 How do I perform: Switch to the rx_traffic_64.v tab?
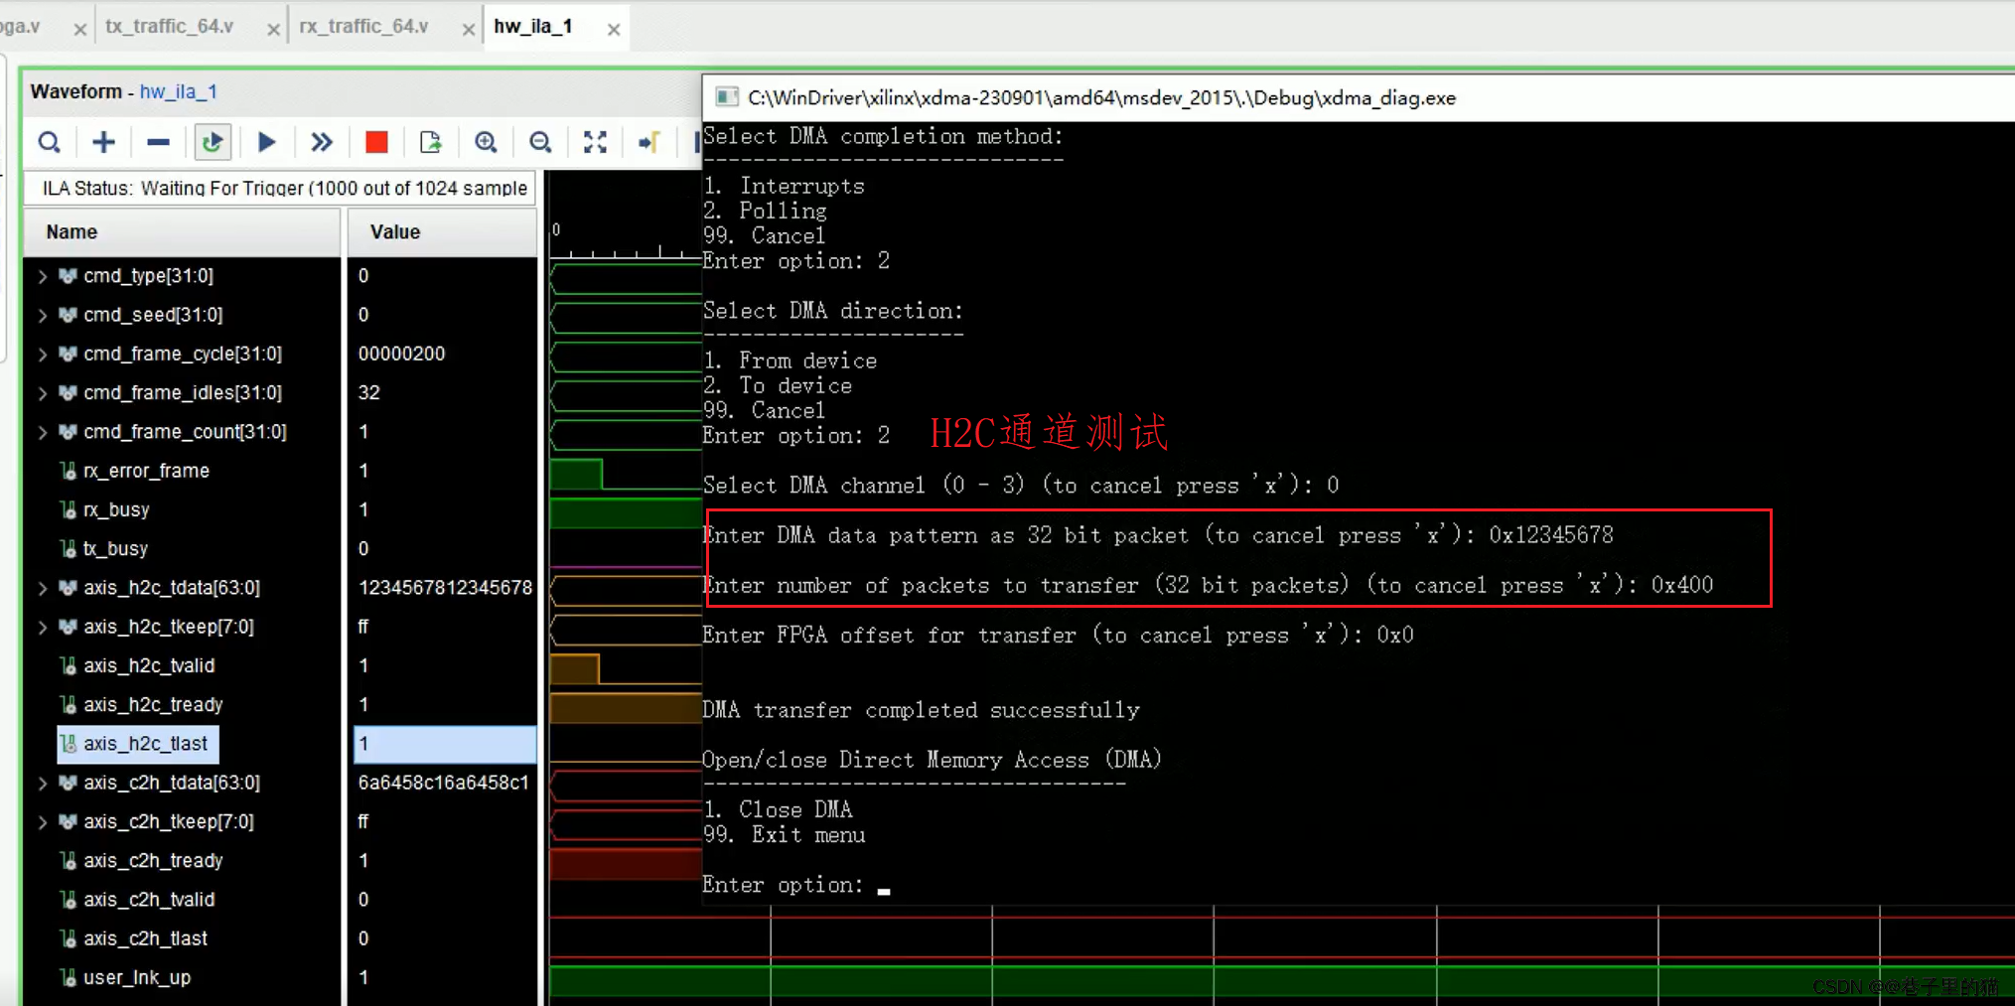click(363, 27)
